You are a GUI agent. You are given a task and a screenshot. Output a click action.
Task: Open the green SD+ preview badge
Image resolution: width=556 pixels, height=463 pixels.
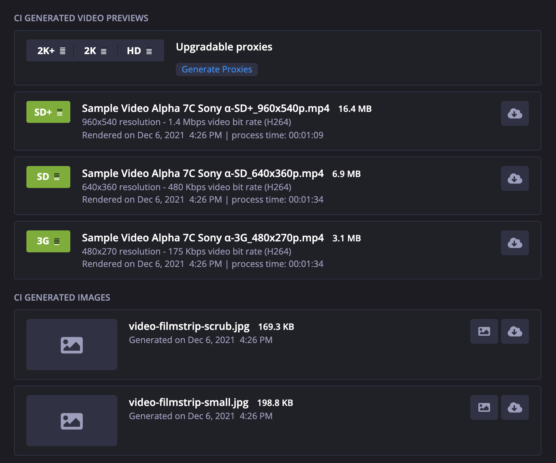(x=48, y=112)
